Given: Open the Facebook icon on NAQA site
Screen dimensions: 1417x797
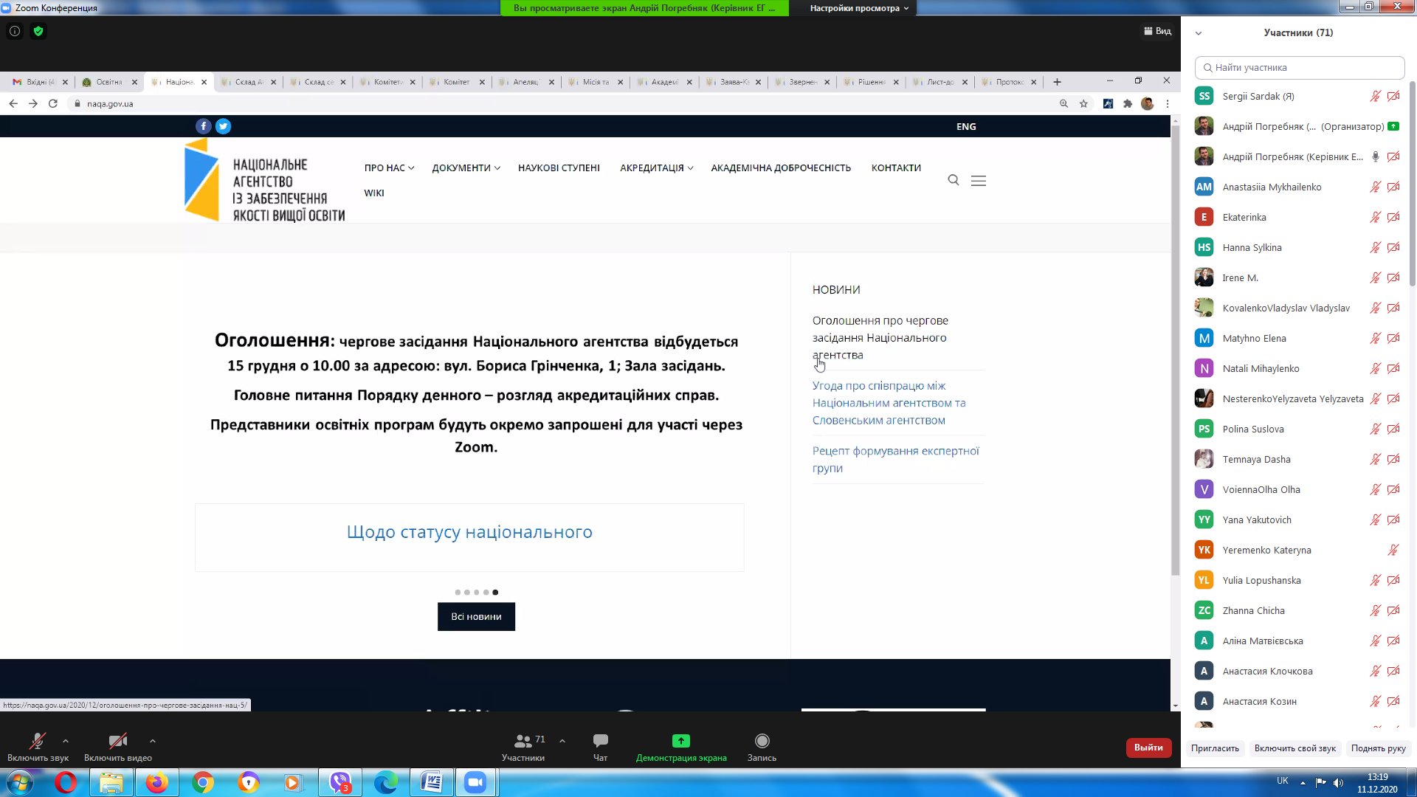Looking at the screenshot, I should click(x=204, y=126).
